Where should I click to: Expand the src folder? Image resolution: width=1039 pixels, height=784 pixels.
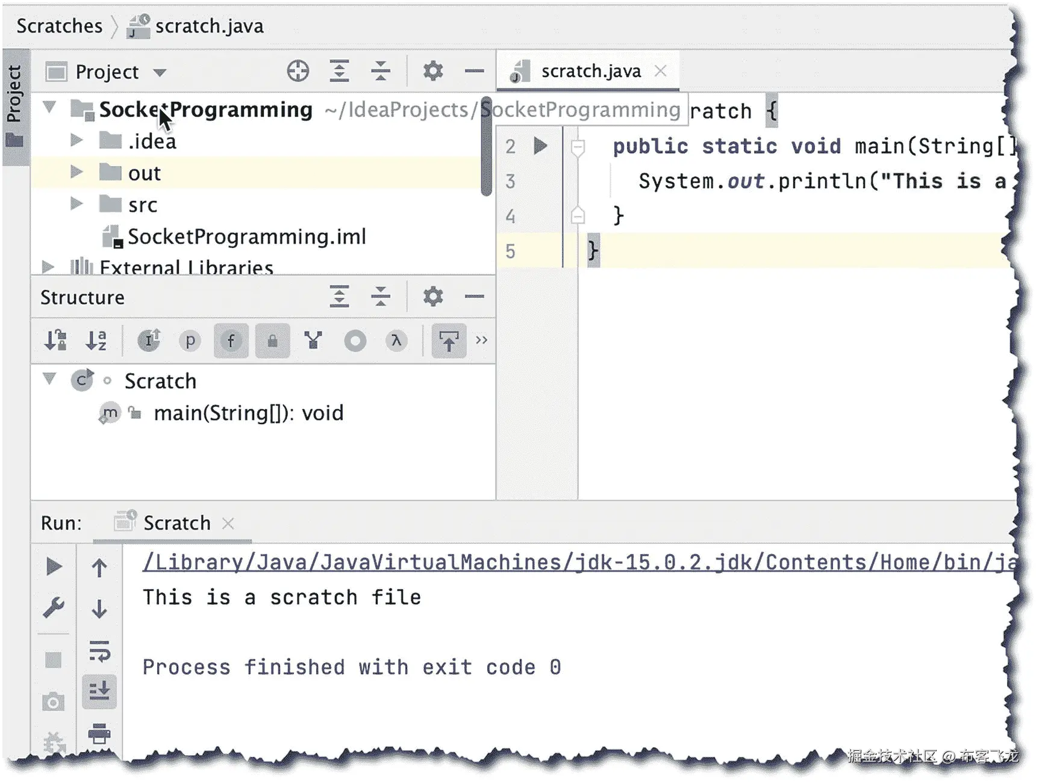coord(76,204)
